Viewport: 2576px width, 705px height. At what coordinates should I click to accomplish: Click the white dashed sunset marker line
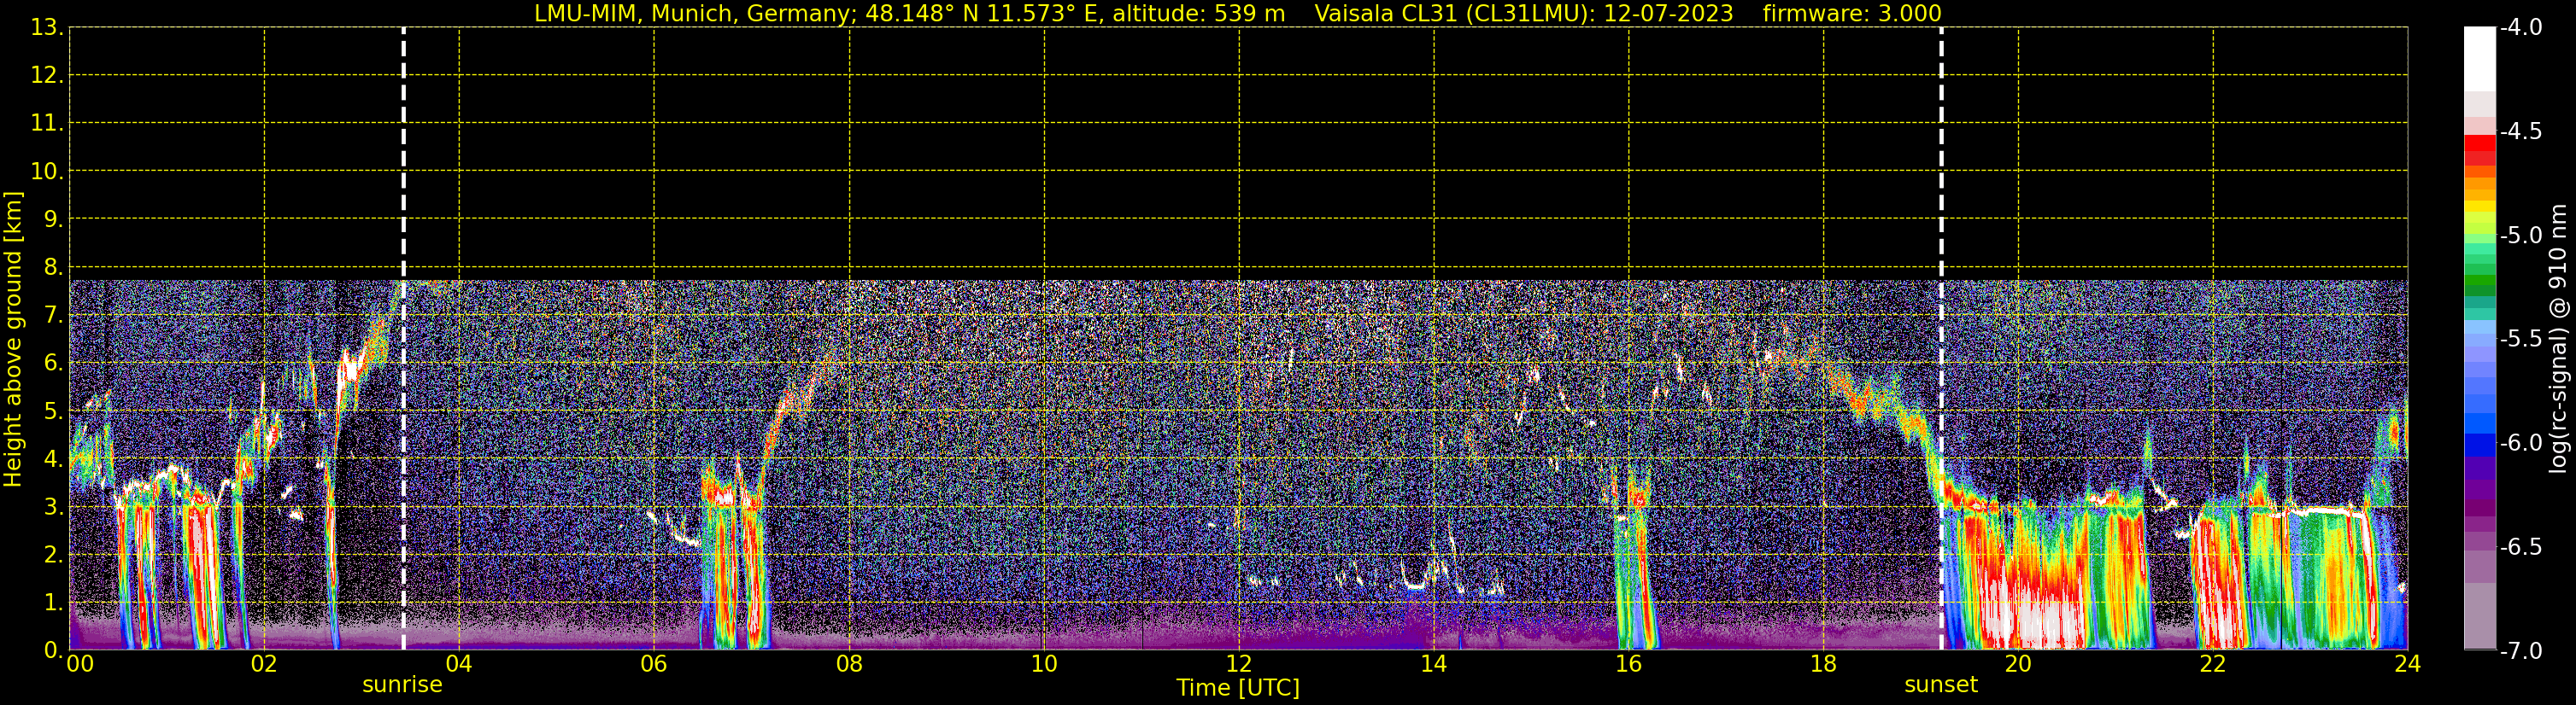pos(1941,340)
